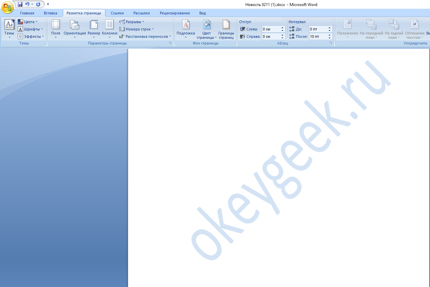Edit До spacing before field
430x287 pixels.
[x=318, y=29]
